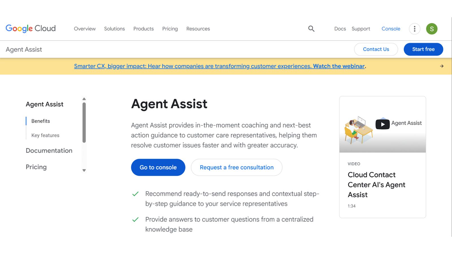Screen dimensions: 452x254
Task: Open the Solutions menu
Action: 114,29
